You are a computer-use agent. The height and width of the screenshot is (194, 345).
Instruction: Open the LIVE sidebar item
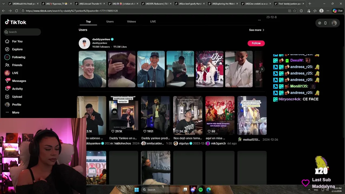pos(15,73)
